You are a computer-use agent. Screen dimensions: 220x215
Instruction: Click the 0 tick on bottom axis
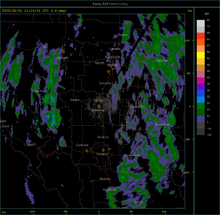click(99, 211)
